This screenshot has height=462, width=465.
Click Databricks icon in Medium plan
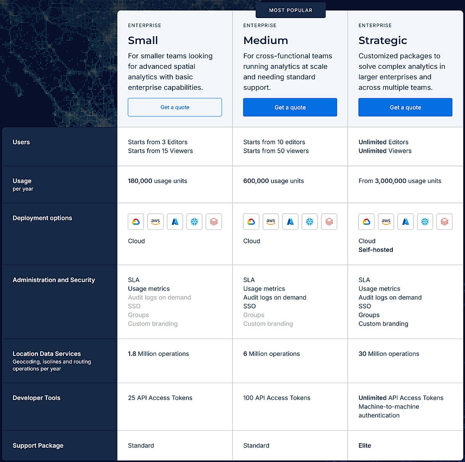click(329, 222)
